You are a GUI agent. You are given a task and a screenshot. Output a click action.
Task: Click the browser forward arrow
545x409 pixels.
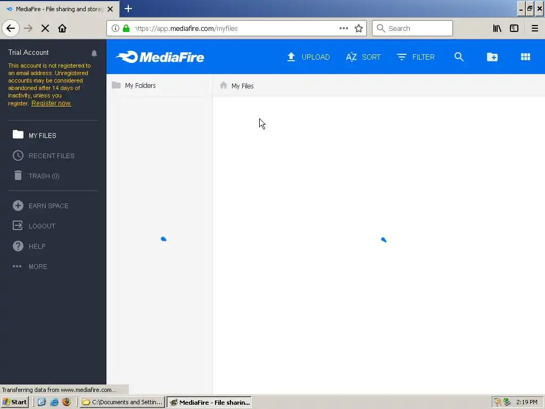(28, 29)
